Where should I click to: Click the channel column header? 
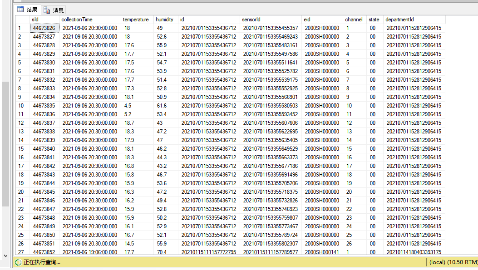[x=354, y=20]
